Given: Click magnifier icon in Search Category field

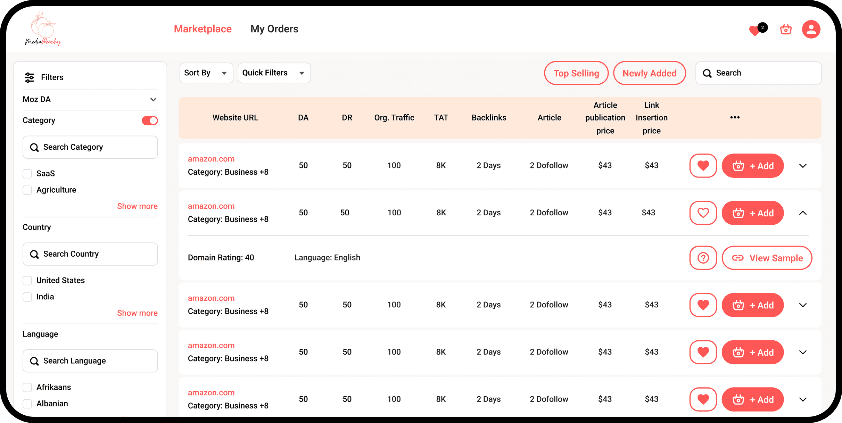Looking at the screenshot, I should point(34,148).
